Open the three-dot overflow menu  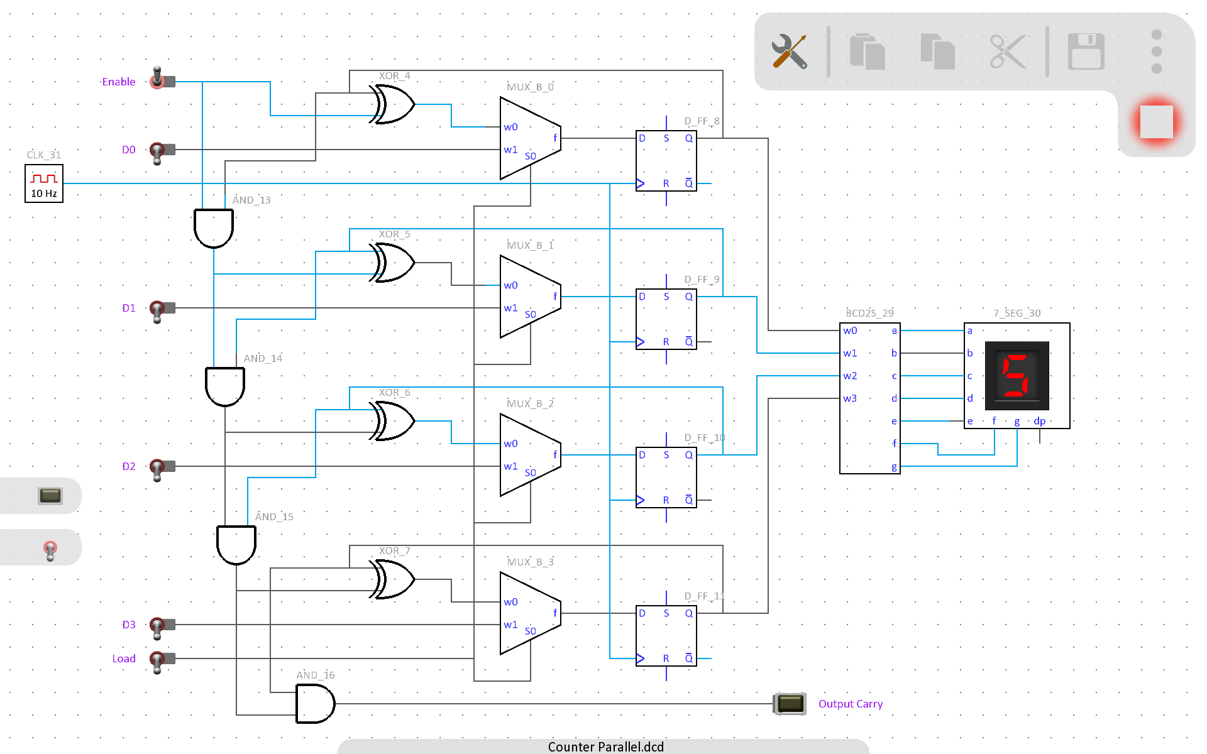[x=1156, y=52]
